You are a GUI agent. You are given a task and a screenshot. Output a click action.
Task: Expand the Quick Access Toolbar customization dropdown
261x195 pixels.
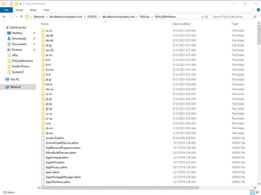[20, 4]
